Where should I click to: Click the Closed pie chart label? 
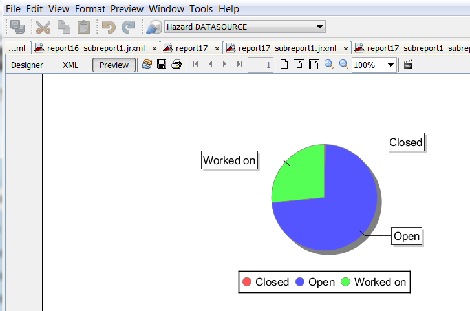[x=405, y=142]
